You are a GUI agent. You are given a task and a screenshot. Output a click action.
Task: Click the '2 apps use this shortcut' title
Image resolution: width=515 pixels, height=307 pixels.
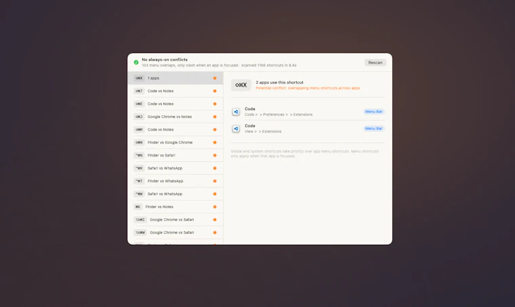[279, 83]
